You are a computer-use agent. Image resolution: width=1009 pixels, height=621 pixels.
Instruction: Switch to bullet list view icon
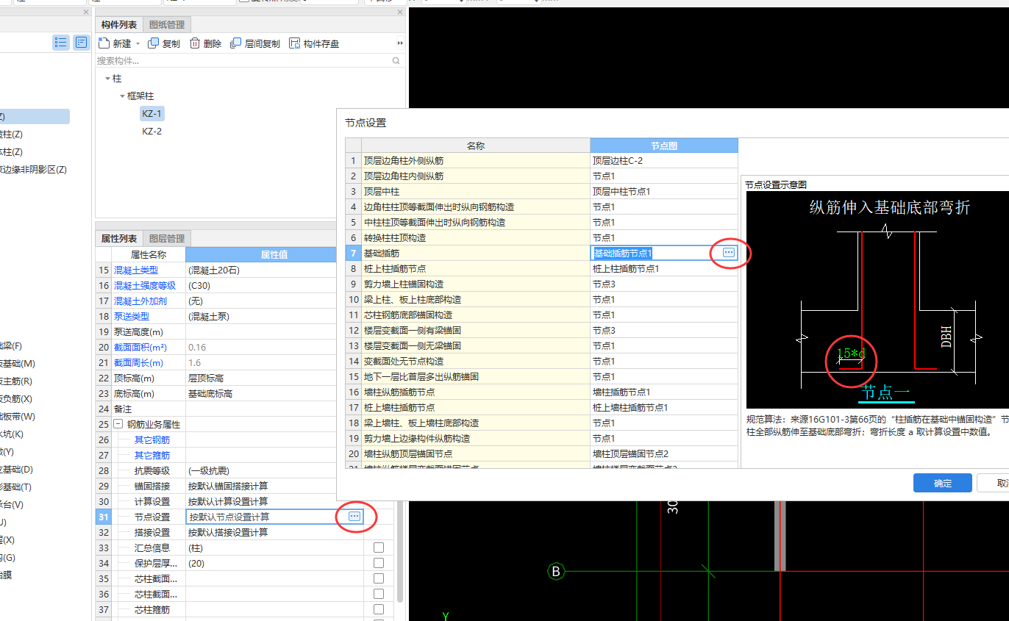61,43
